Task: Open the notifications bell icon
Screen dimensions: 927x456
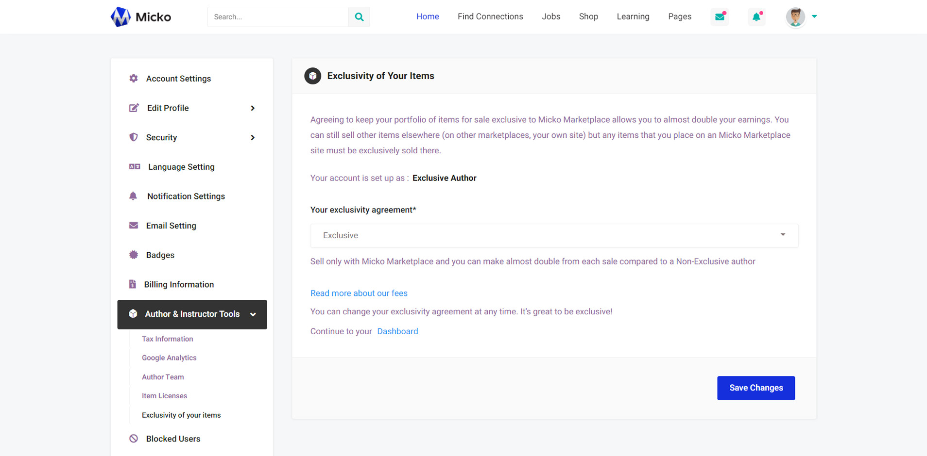Action: (x=756, y=17)
